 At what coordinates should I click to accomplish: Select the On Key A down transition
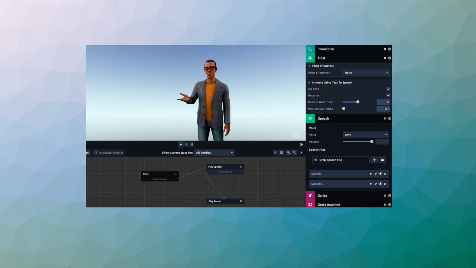click(x=160, y=179)
